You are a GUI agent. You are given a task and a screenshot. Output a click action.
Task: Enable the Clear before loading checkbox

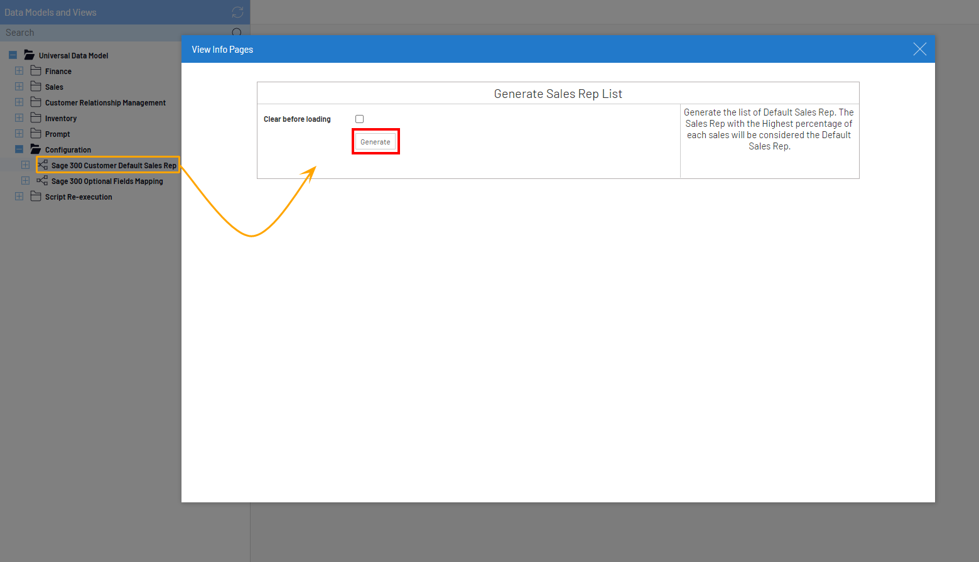pyautogui.click(x=359, y=119)
